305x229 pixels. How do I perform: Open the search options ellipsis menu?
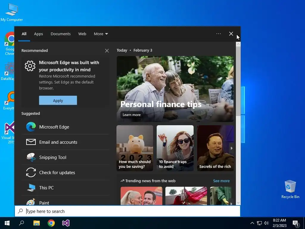(x=218, y=34)
